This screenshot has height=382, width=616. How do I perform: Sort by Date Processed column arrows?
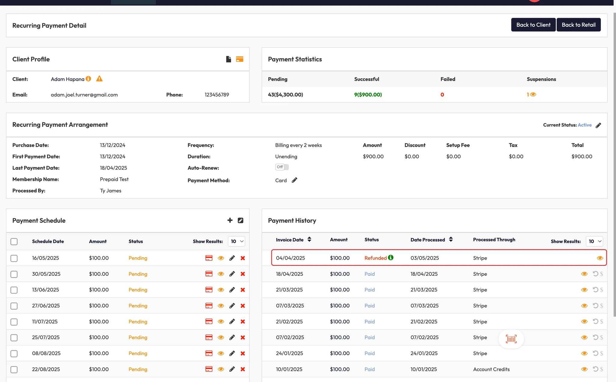[x=451, y=239]
